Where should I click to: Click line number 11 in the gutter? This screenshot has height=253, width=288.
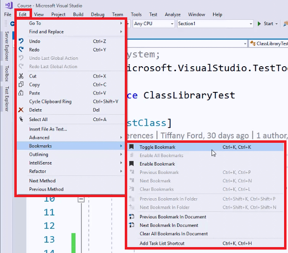pyautogui.click(x=49, y=212)
